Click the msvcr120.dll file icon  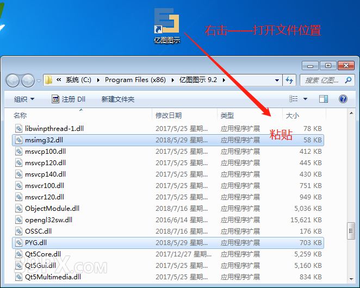click(19, 197)
